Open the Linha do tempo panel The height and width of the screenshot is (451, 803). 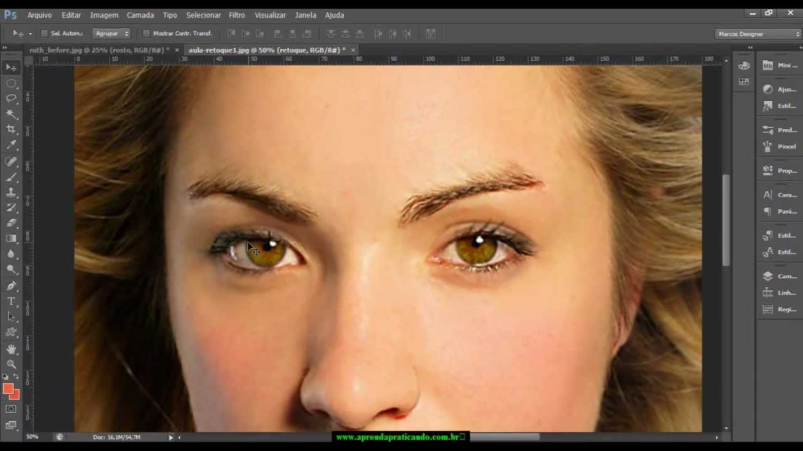coord(780,293)
